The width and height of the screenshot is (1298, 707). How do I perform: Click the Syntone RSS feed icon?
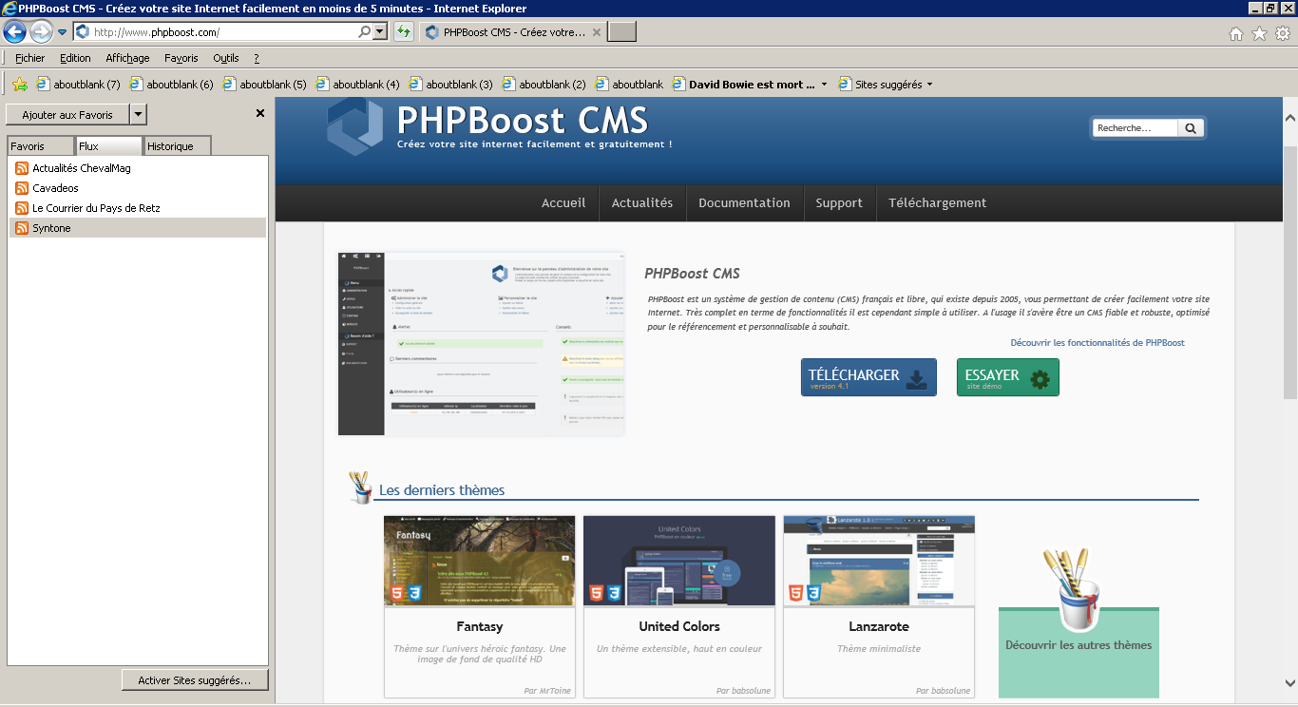coord(21,228)
